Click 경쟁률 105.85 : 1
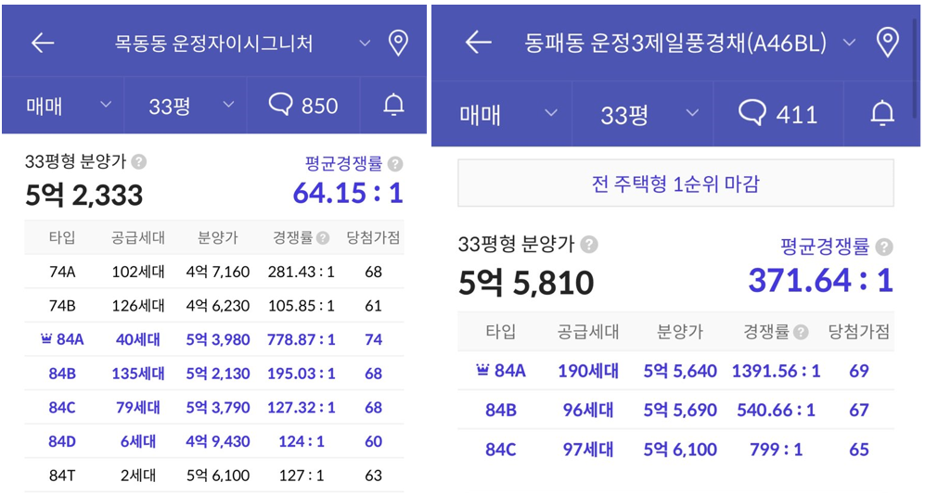Viewport: 925px width, 495px height. click(x=302, y=305)
